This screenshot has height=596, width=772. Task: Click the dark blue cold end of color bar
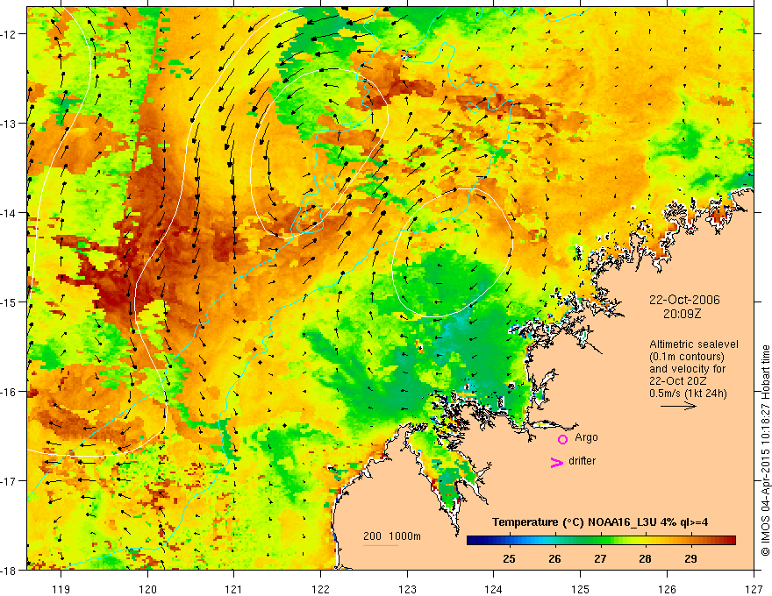pyautogui.click(x=474, y=540)
